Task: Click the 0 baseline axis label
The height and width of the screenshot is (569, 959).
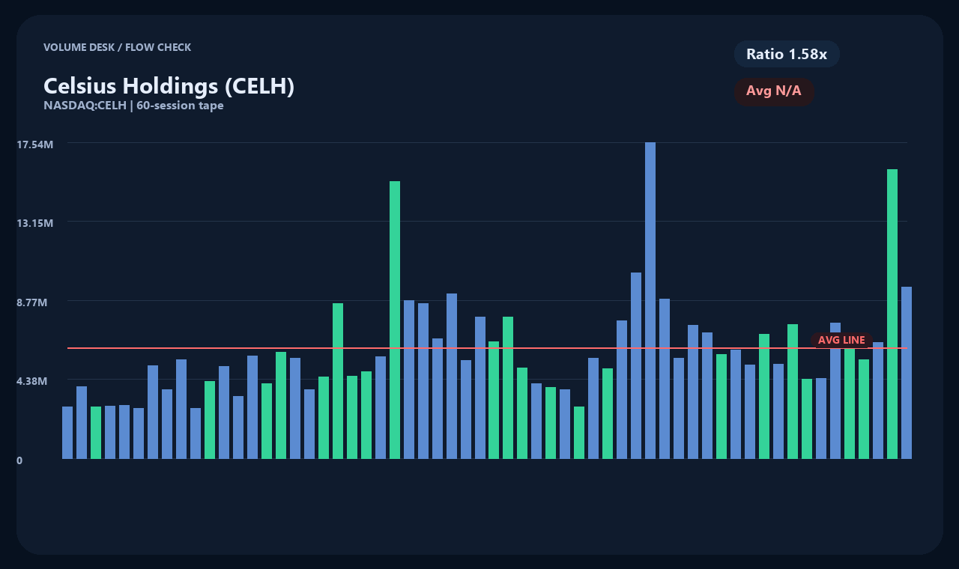Action: click(x=20, y=460)
